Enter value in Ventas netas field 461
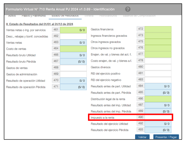Image resolution: width=189 pixels, height=141 pixels. click(73, 30)
